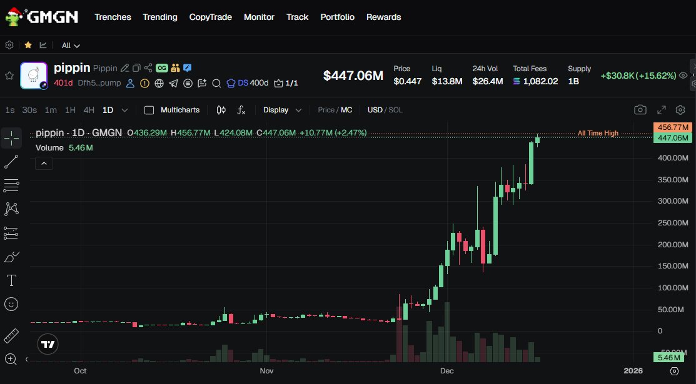Open the Text annotation tool
The width and height of the screenshot is (696, 384).
(11, 280)
